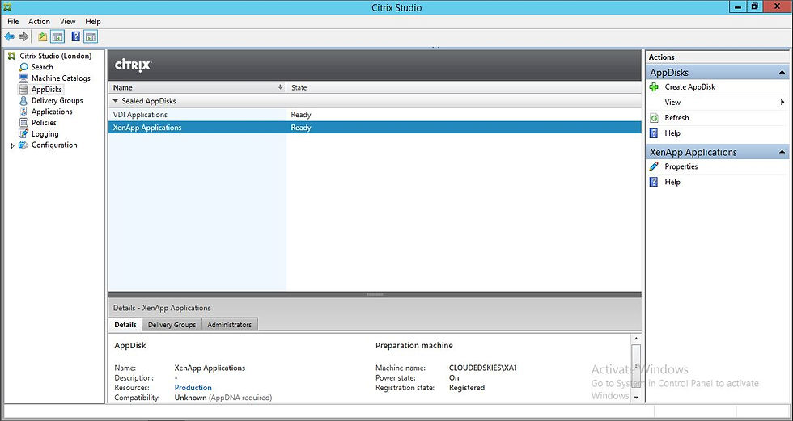This screenshot has width=793, height=421.
Task: Toggle the Show/Hide Console Tree icon
Action: [x=57, y=36]
